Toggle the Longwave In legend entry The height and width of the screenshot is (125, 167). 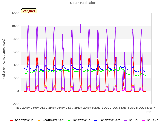pyautogui.click(x=79, y=120)
